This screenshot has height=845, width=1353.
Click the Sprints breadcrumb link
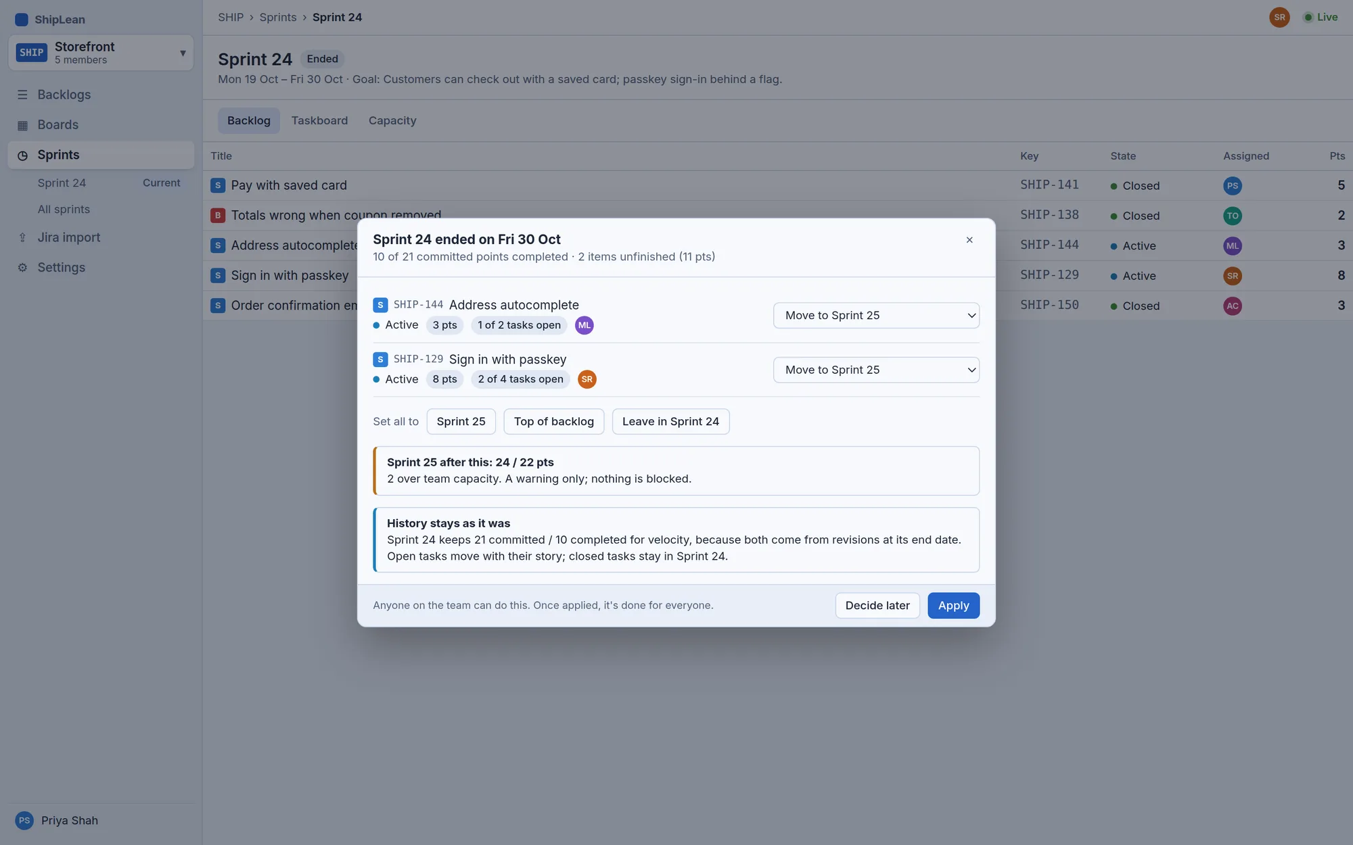click(278, 17)
